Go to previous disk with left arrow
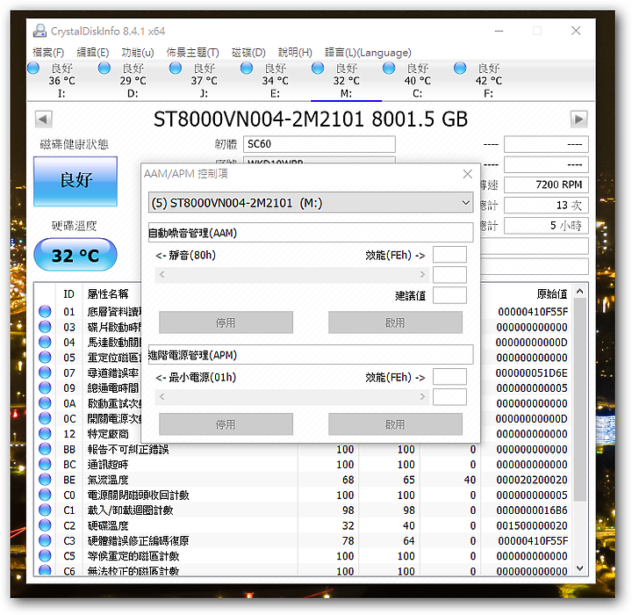632x615 pixels. (x=43, y=119)
